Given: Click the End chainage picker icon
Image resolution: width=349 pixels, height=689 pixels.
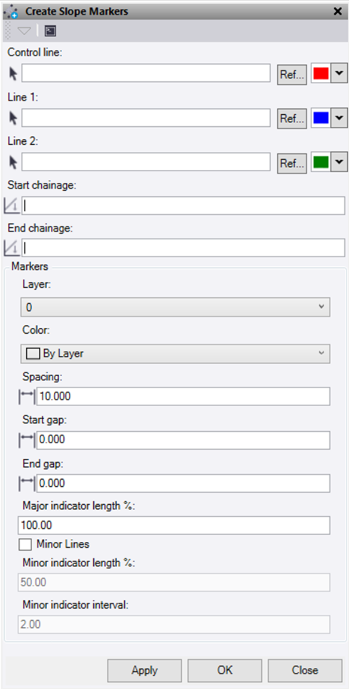Looking at the screenshot, I should pos(12,248).
